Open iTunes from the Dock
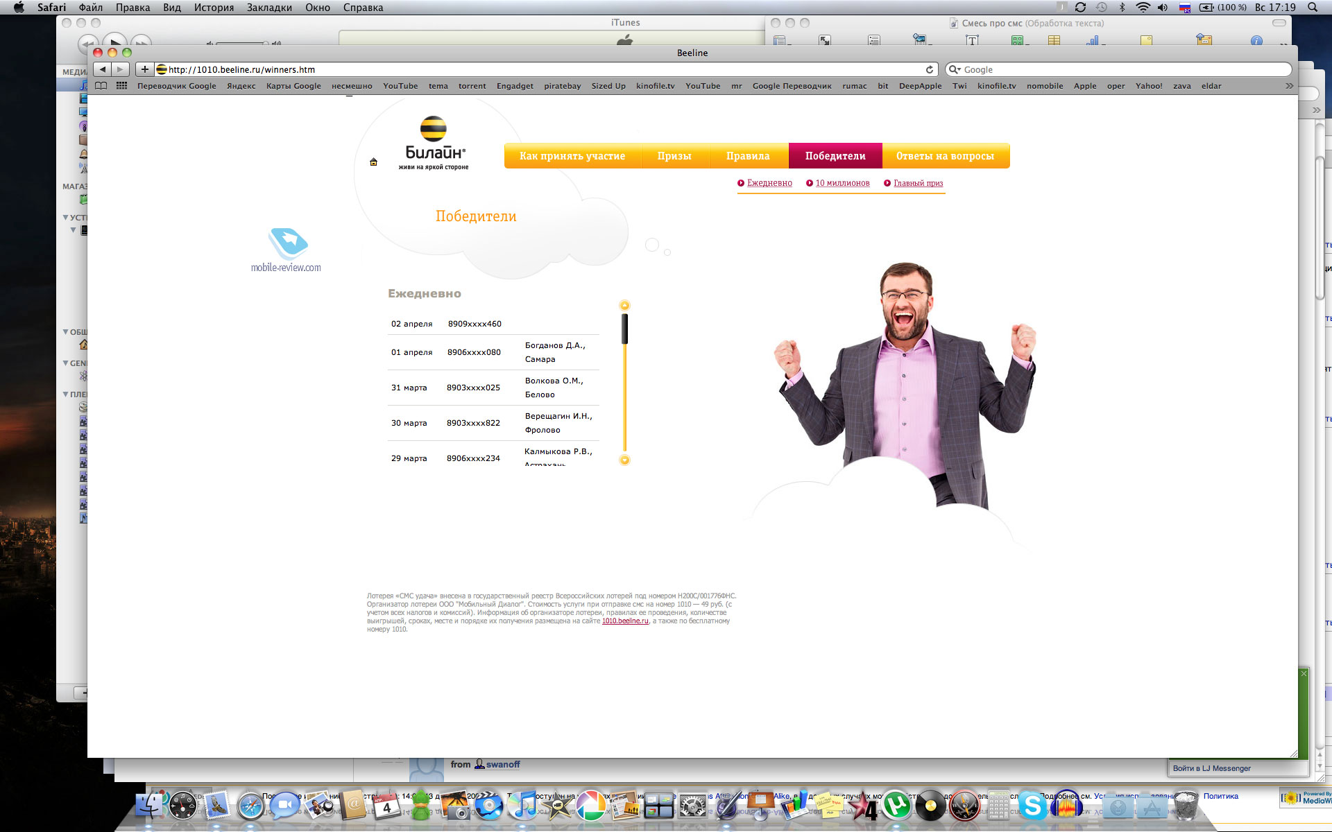Viewport: 1332px width, 832px height. pos(522,806)
